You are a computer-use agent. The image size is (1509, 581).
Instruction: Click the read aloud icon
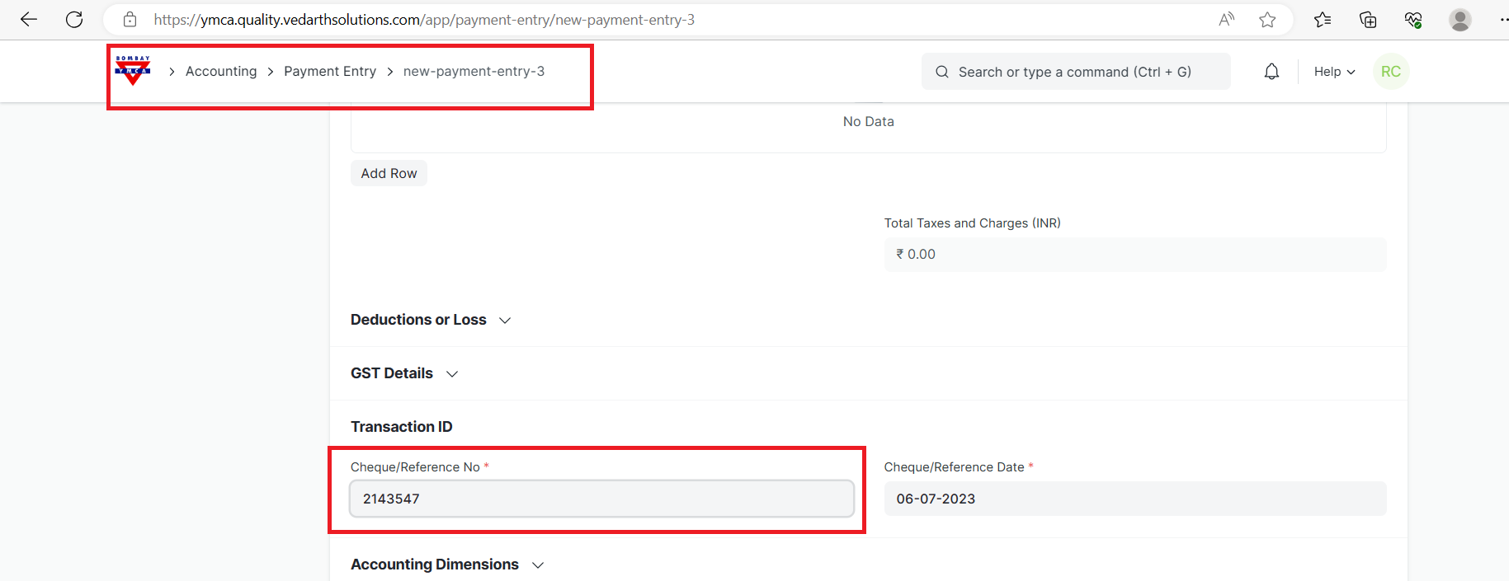pos(1227,20)
